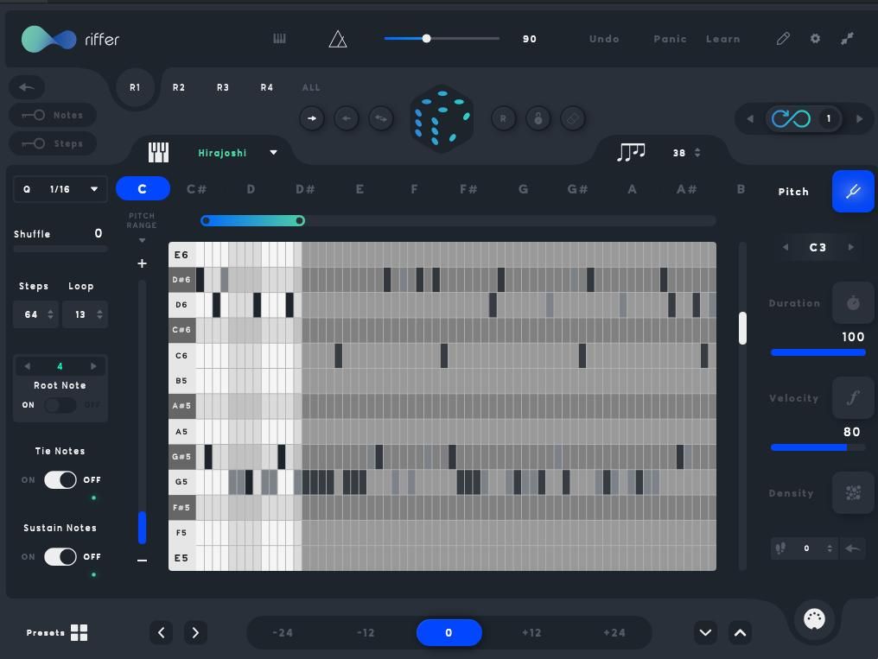Click the Duration 100 slider

(818, 352)
